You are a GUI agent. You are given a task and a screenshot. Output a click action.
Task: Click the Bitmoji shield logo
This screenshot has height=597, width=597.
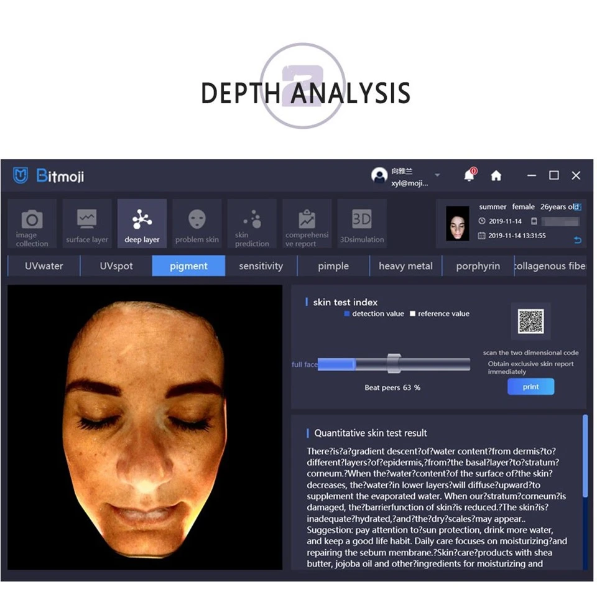[20, 175]
